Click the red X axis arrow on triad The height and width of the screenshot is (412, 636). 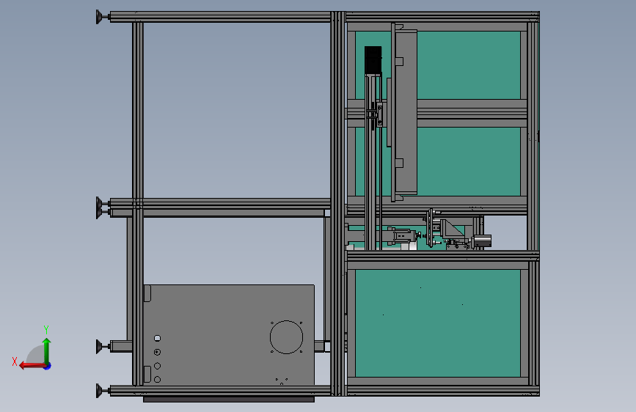(32, 366)
